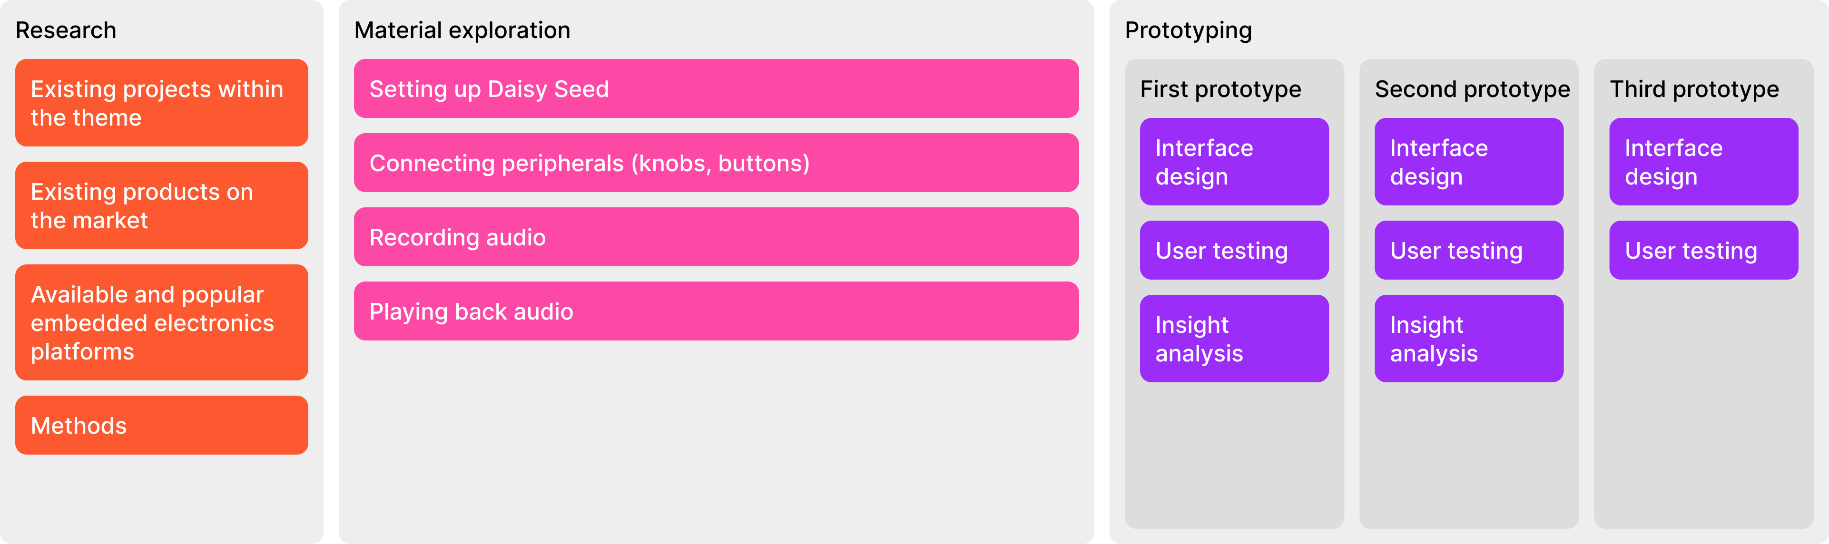Select the Recording audio card
Screen dimensions: 1829x544
pos(716,237)
